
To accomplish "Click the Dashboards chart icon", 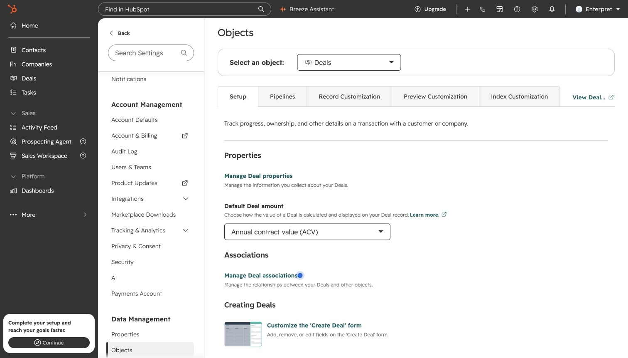I will (x=13, y=190).
